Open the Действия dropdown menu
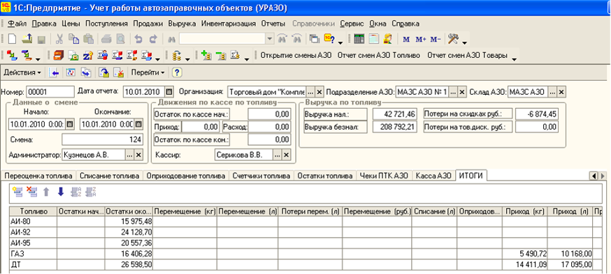The image size is (611, 274). (22, 73)
